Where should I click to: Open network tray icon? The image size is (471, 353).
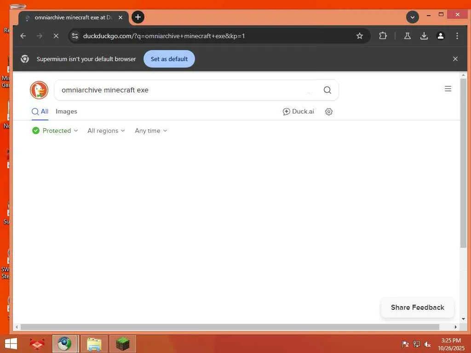tap(416, 344)
